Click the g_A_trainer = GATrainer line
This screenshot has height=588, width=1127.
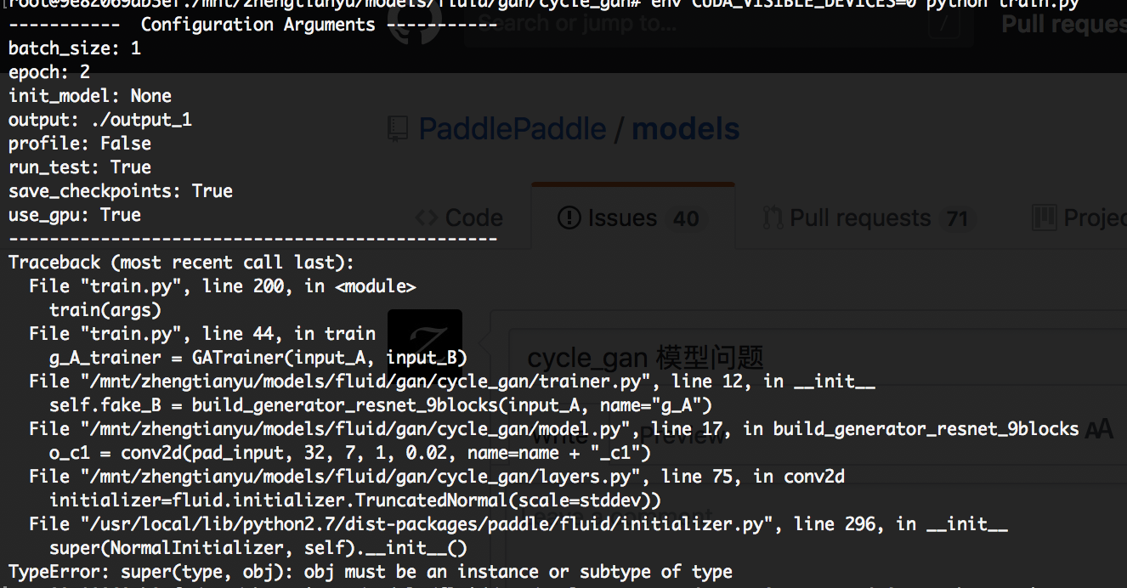(x=258, y=358)
